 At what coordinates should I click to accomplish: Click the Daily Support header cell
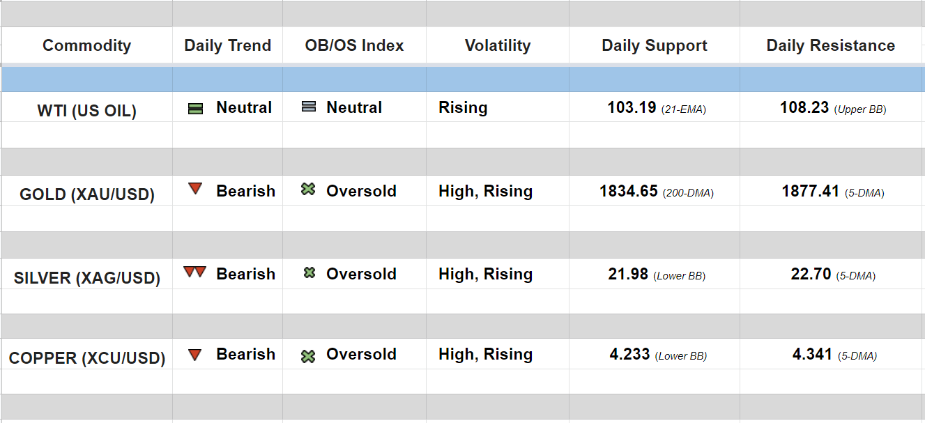655,46
